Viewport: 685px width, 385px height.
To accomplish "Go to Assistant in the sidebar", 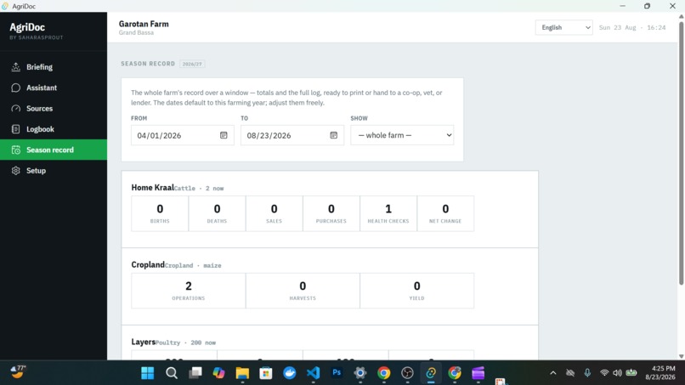I will (54, 88).
